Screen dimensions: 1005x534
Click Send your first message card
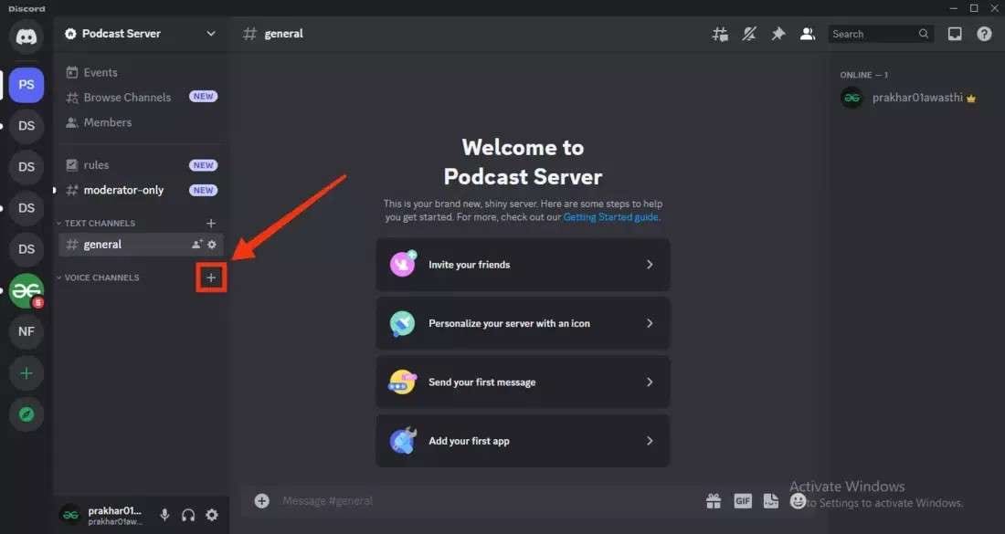[523, 382]
